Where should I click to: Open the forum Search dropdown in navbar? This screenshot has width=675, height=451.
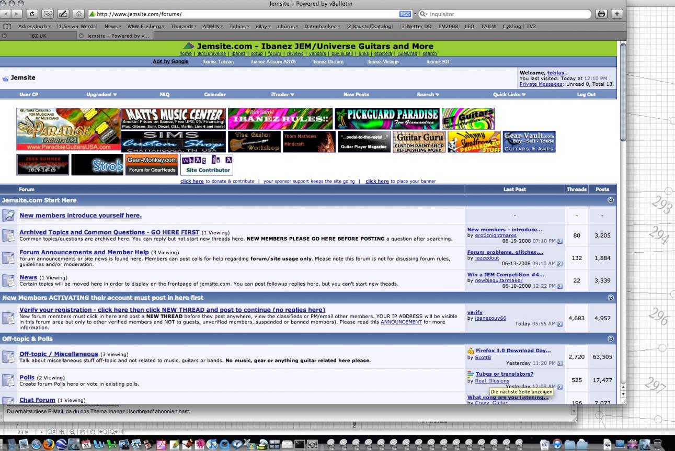pyautogui.click(x=428, y=95)
